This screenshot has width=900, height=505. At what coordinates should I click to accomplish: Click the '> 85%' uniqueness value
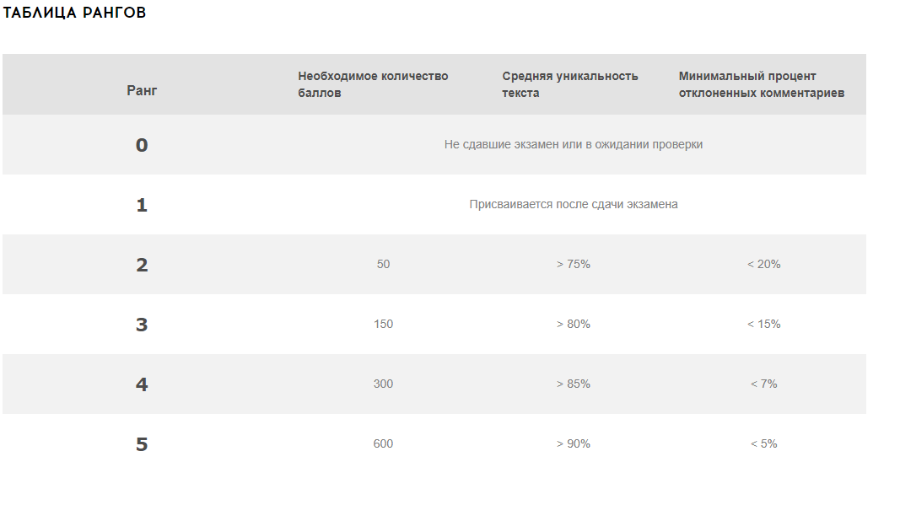[574, 384]
